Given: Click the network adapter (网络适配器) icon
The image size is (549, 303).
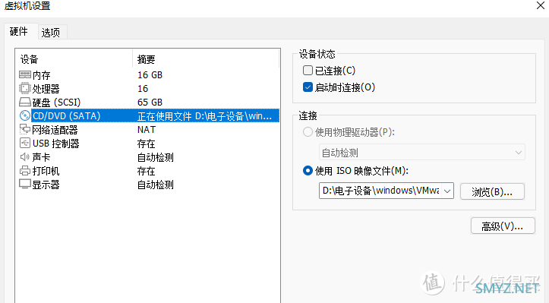Looking at the screenshot, I should point(25,129).
